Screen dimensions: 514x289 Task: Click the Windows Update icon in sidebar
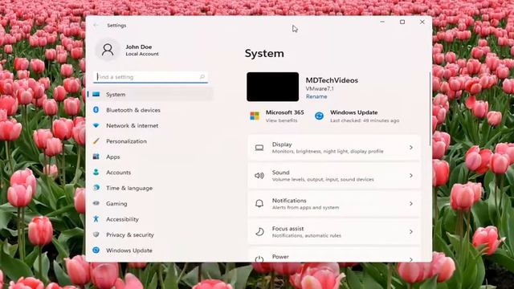[x=96, y=250]
